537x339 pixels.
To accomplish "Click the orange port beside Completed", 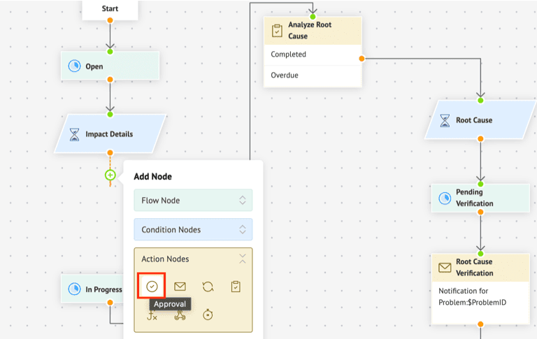I will [x=361, y=59].
